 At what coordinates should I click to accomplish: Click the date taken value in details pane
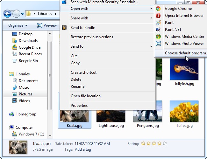(x=92, y=143)
